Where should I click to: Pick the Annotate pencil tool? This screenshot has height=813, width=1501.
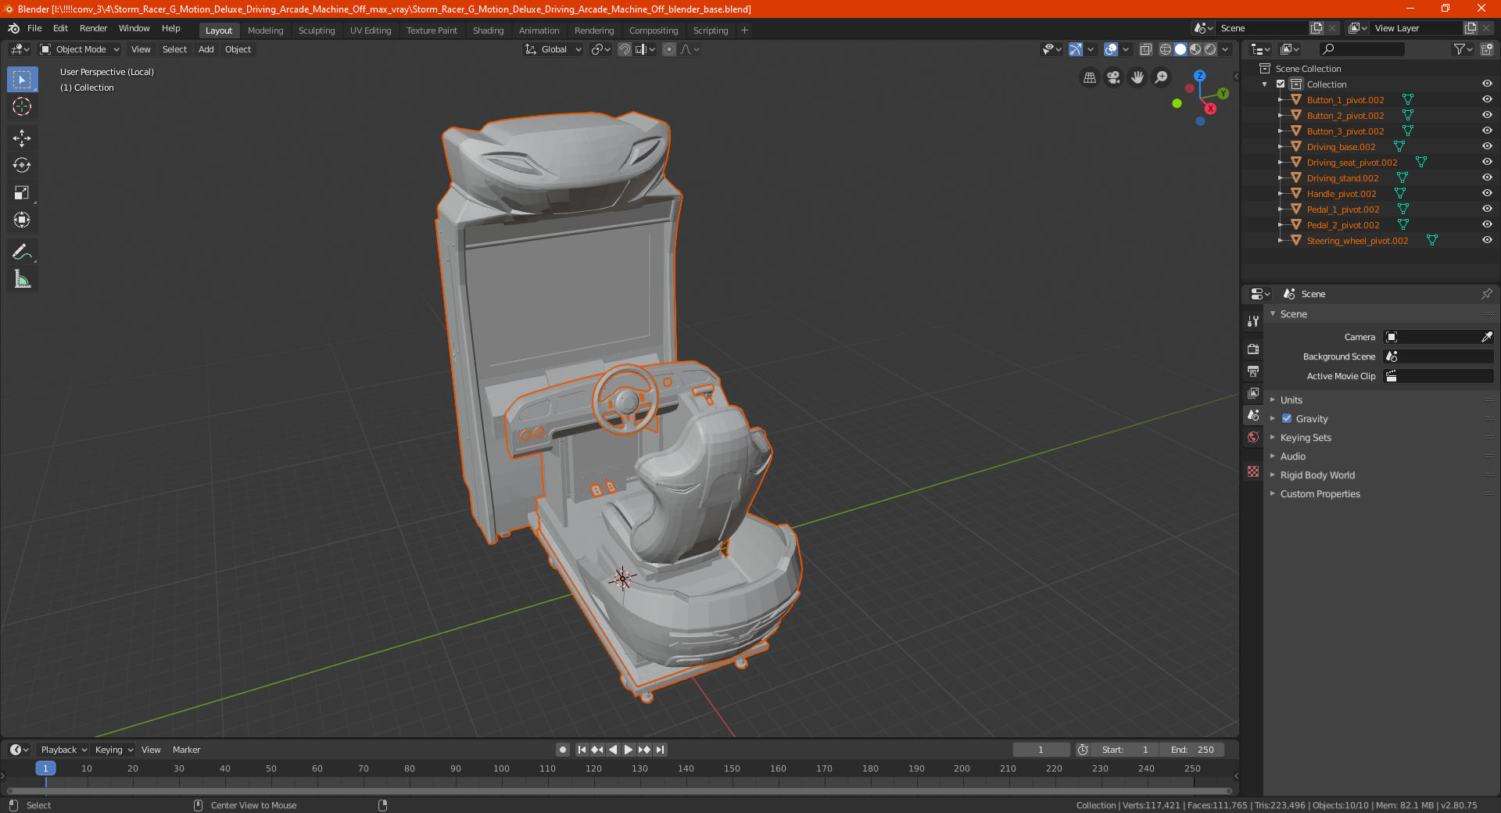pyautogui.click(x=22, y=252)
